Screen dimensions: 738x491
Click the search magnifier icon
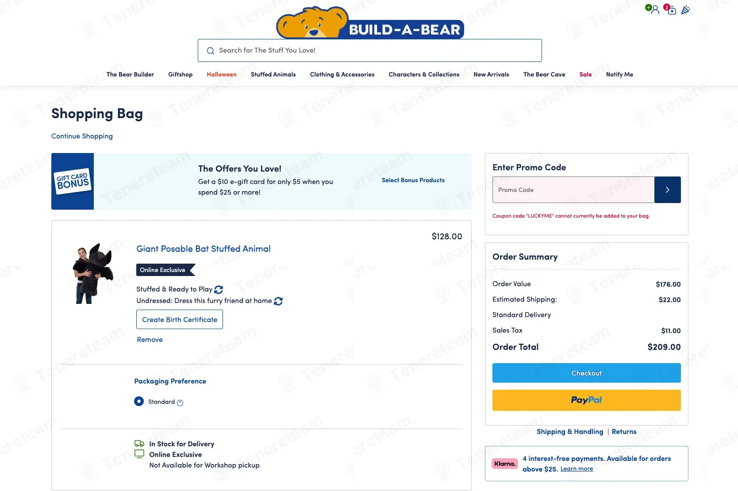coord(211,51)
